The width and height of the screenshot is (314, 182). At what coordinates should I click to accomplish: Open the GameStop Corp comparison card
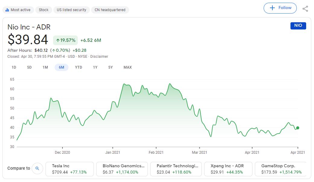coord(282,169)
